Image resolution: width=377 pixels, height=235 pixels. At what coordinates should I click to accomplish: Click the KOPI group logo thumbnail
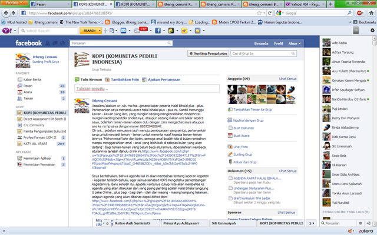point(82,59)
